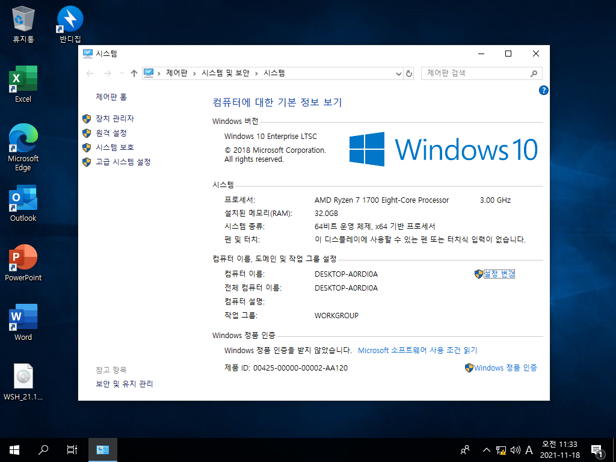Select the Word desktop shortcut

pos(23,322)
